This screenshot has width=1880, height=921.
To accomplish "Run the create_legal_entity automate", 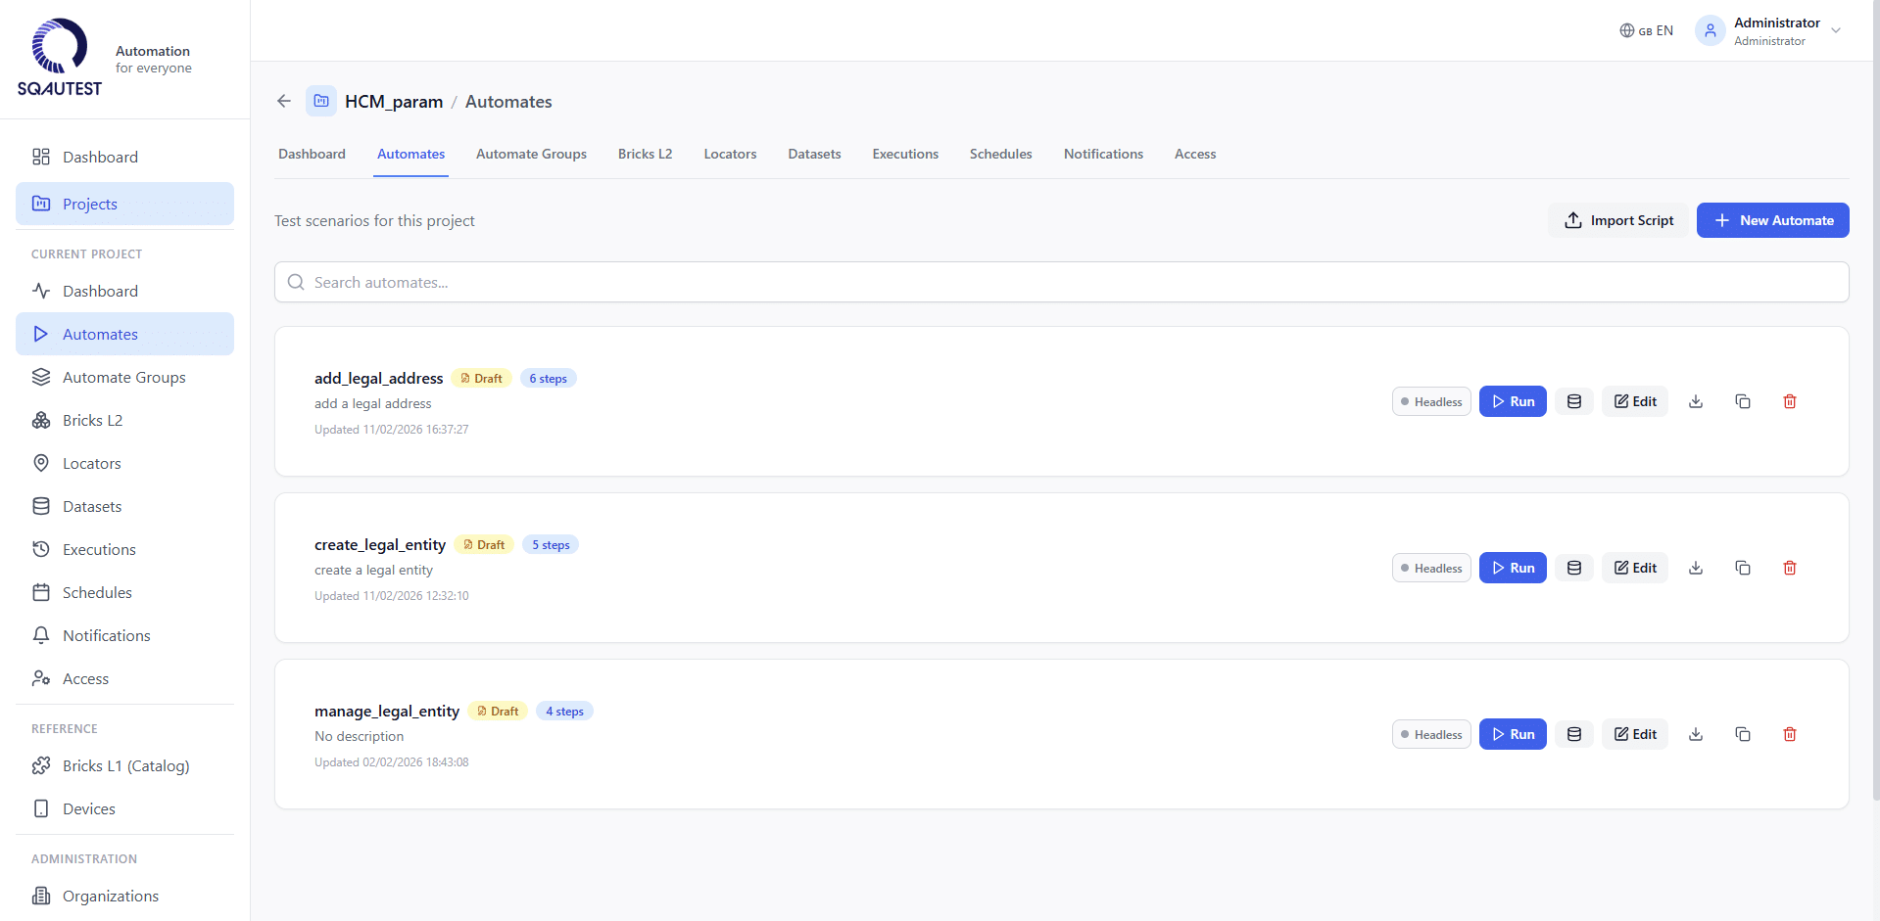I will pos(1512,568).
